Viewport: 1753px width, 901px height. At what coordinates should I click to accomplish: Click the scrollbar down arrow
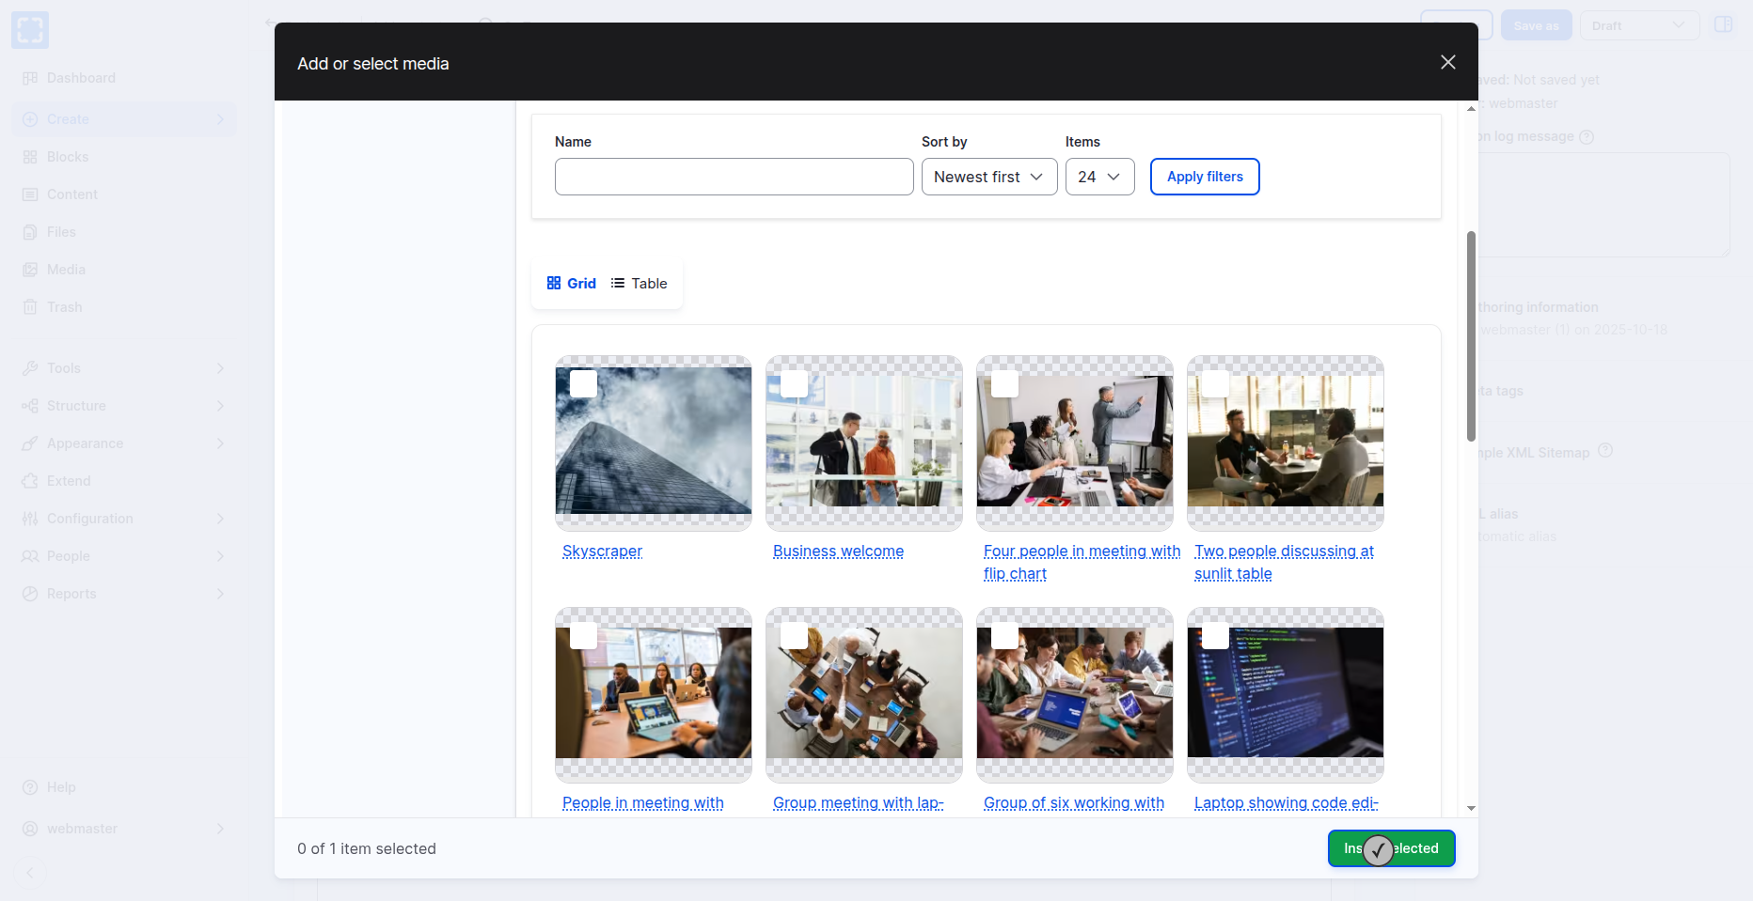coord(1471,808)
